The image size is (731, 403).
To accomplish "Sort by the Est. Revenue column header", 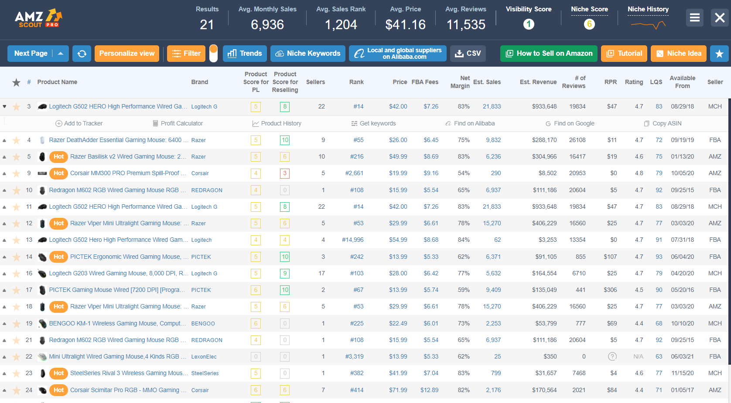I will 538,82.
